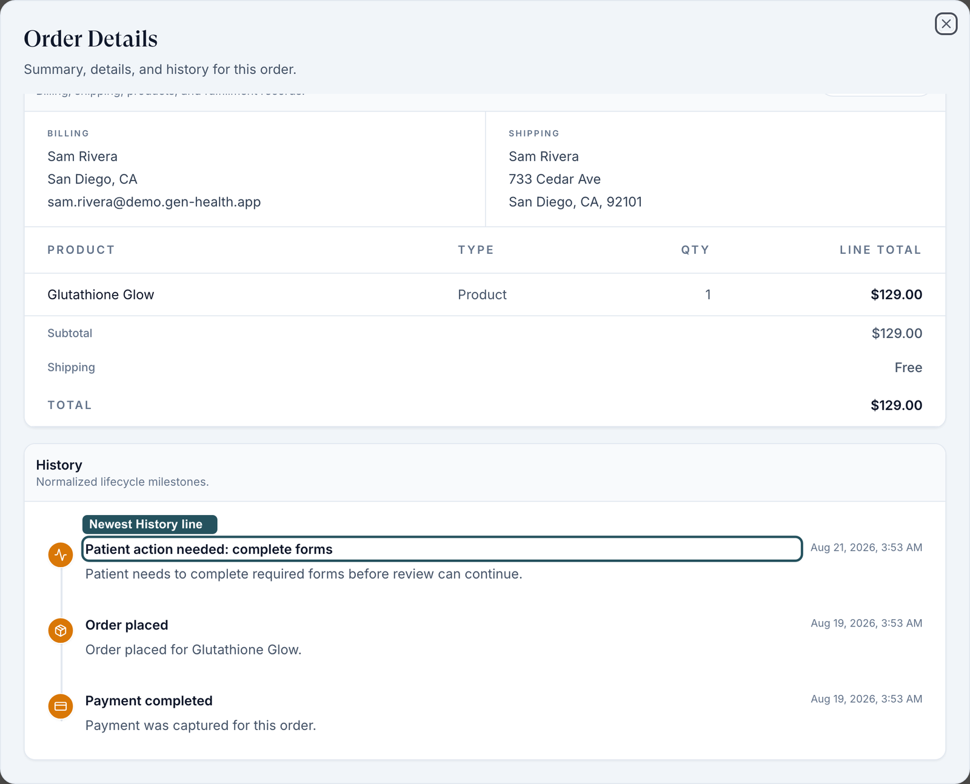
Task: Click 'Normalized lifecycle milestones.' subtitle
Action: tap(122, 482)
